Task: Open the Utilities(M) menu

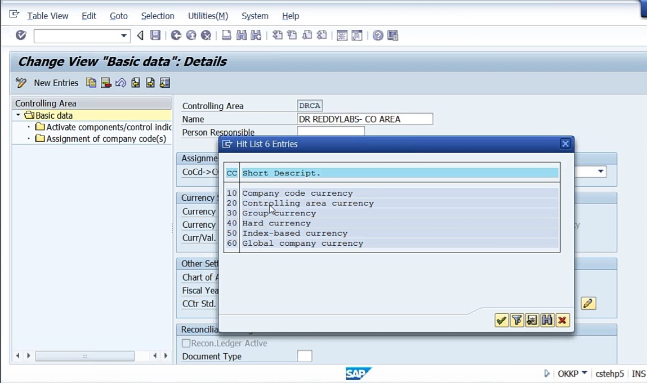Action: (208, 16)
